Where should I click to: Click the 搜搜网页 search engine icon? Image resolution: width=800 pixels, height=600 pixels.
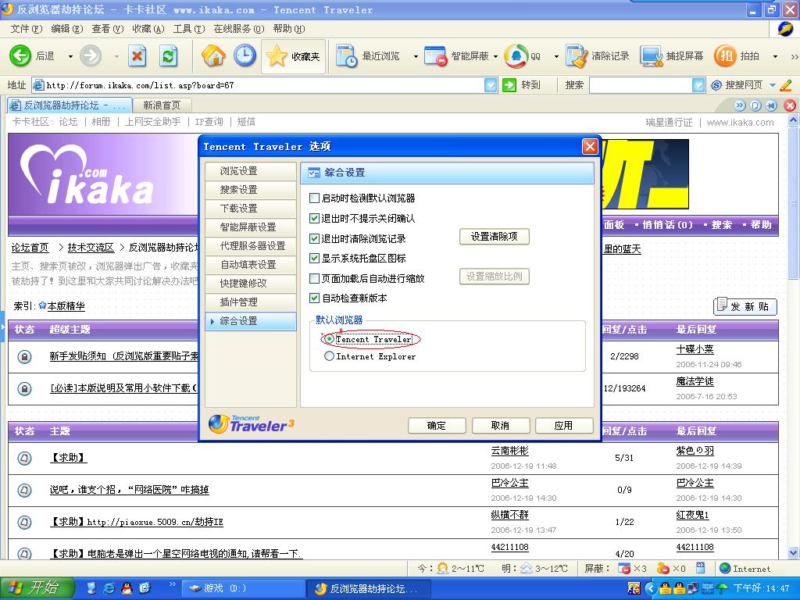tap(716, 85)
